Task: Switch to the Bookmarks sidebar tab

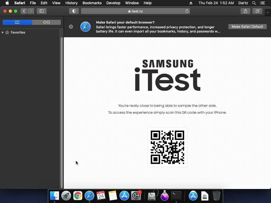Action: click(17, 22)
